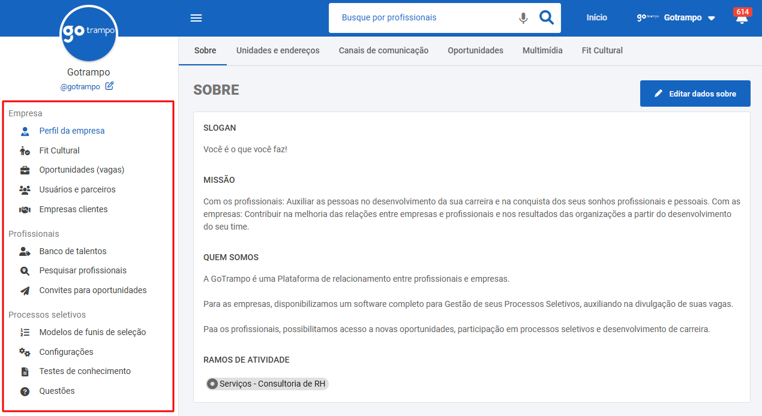Open Pesquisar profissionais in sidebar

[83, 270]
